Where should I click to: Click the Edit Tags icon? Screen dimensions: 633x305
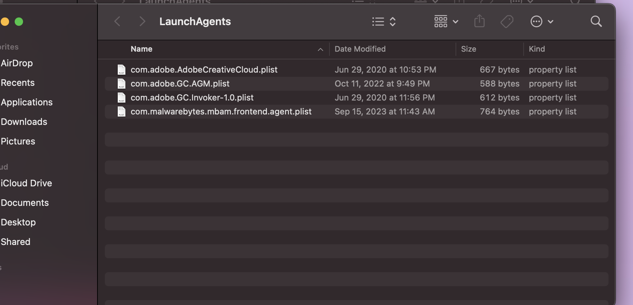click(507, 22)
